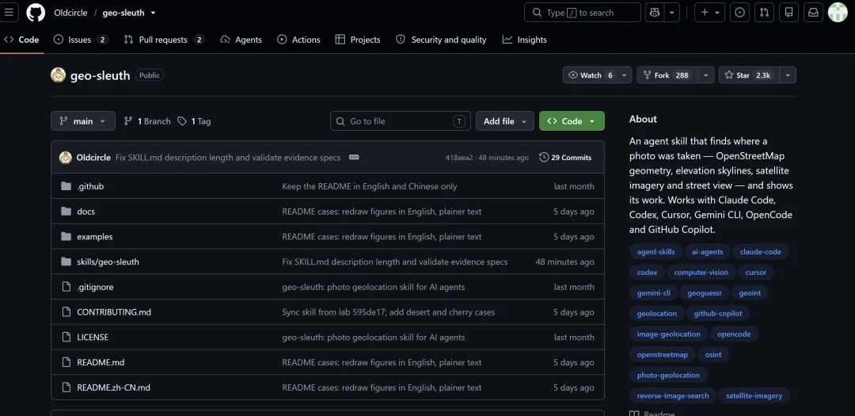Switch to the Pull requests tab

[x=164, y=40]
